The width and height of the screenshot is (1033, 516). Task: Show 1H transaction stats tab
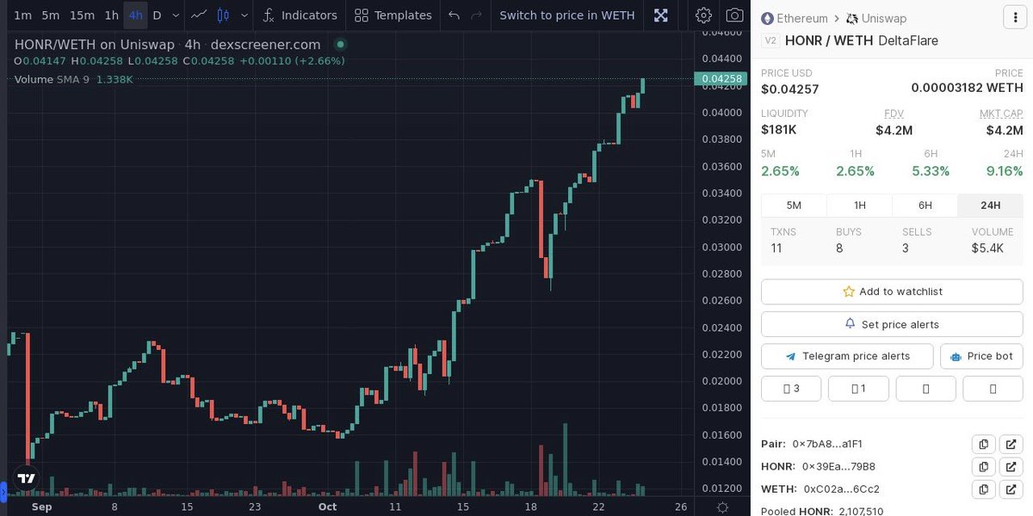click(x=859, y=205)
